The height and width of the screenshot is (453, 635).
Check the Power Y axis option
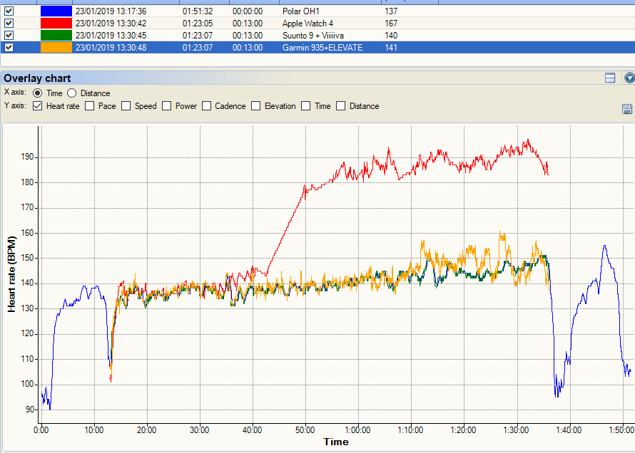167,106
